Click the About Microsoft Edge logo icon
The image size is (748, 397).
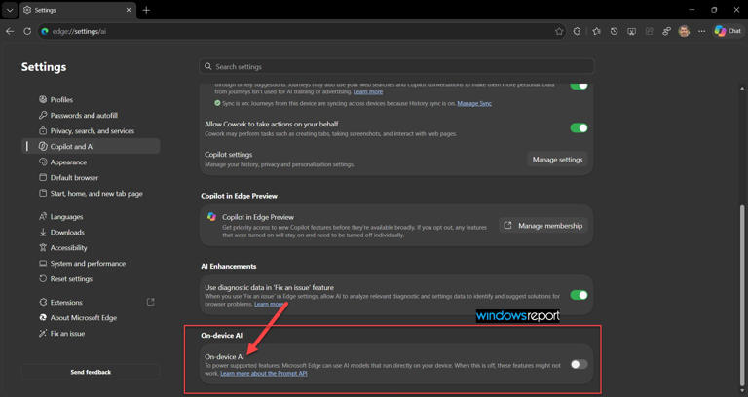coord(43,318)
